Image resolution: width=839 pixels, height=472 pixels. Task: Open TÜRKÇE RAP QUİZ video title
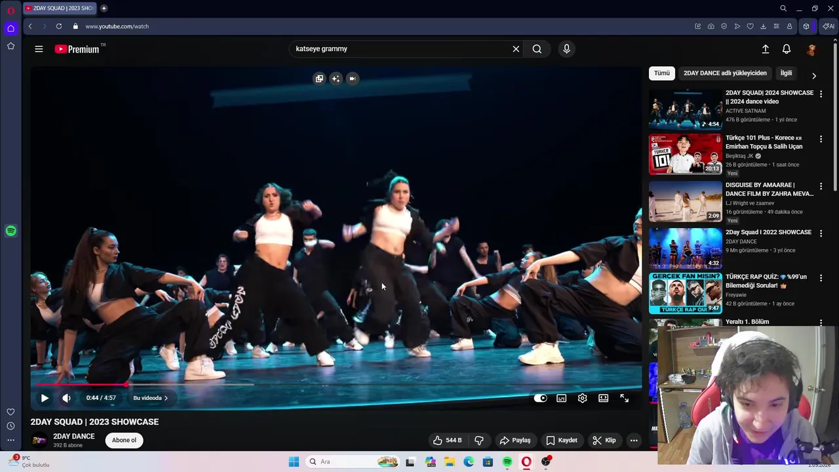click(766, 281)
